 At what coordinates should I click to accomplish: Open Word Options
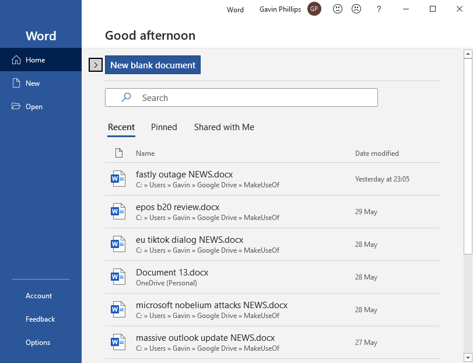click(x=37, y=343)
